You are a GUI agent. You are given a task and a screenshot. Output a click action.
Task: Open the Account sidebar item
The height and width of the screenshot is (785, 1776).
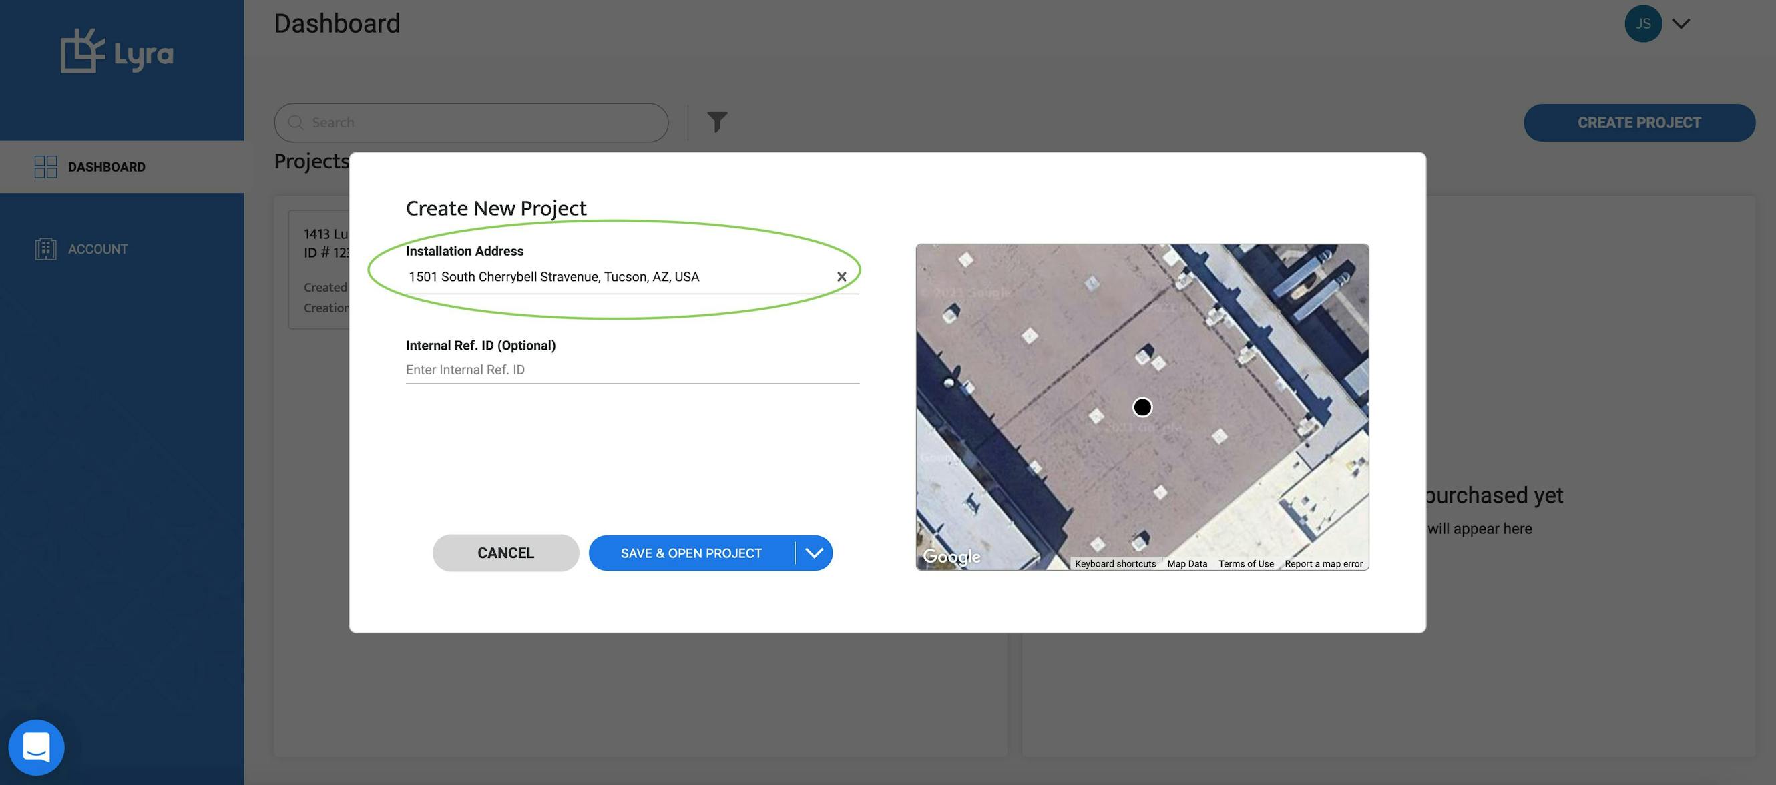tap(97, 250)
